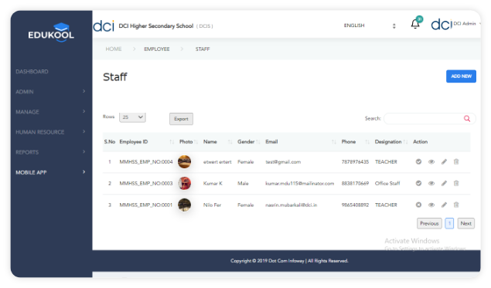Delete the etwert etert staff row
Viewport: 491px width, 288px height.
456,161
